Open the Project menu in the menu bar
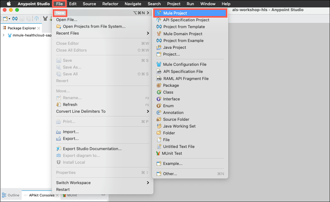Image resolution: width=330 pixels, height=202 pixels. [x=174, y=4]
